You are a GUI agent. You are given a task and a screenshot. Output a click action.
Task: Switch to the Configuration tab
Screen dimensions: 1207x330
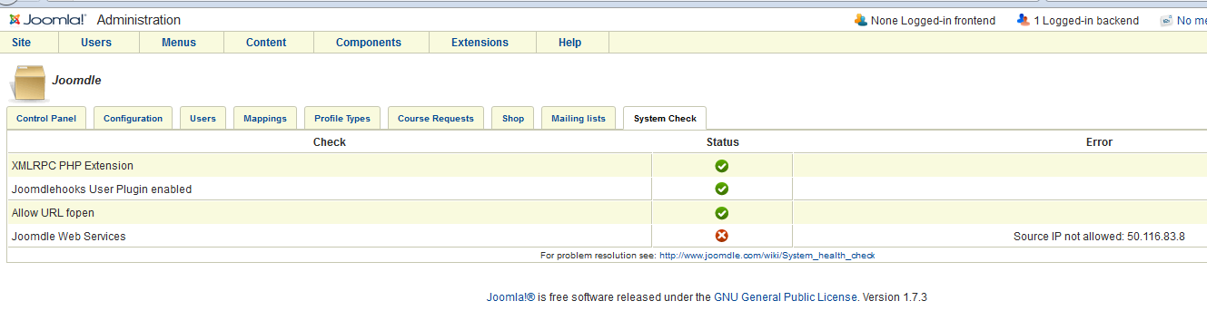point(133,119)
